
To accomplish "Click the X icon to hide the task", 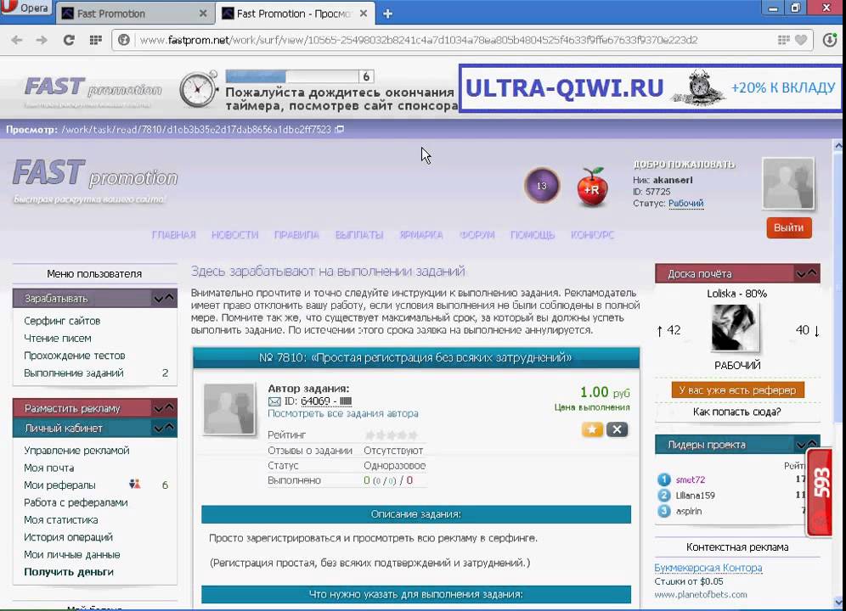I will click(x=617, y=429).
